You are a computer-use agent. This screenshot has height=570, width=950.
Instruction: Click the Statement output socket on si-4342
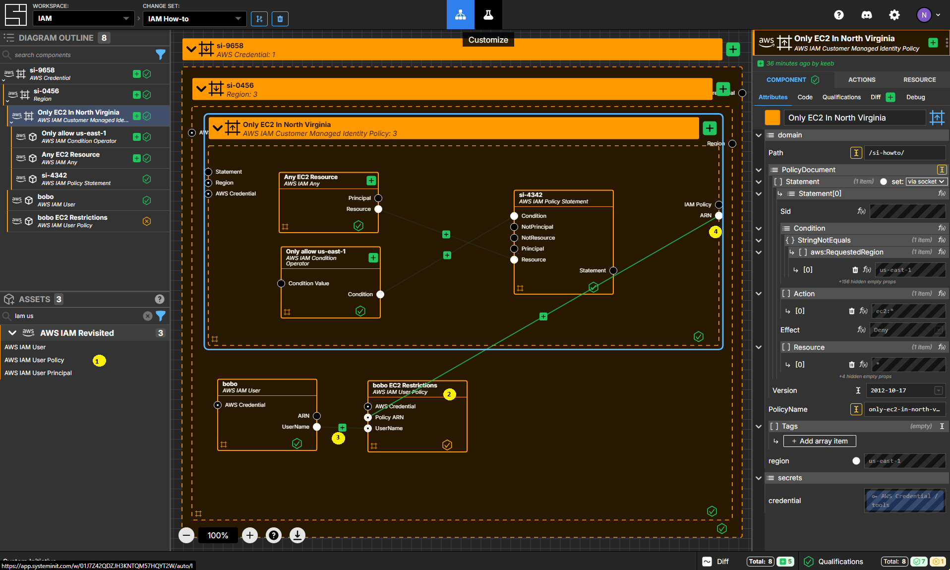[613, 270]
